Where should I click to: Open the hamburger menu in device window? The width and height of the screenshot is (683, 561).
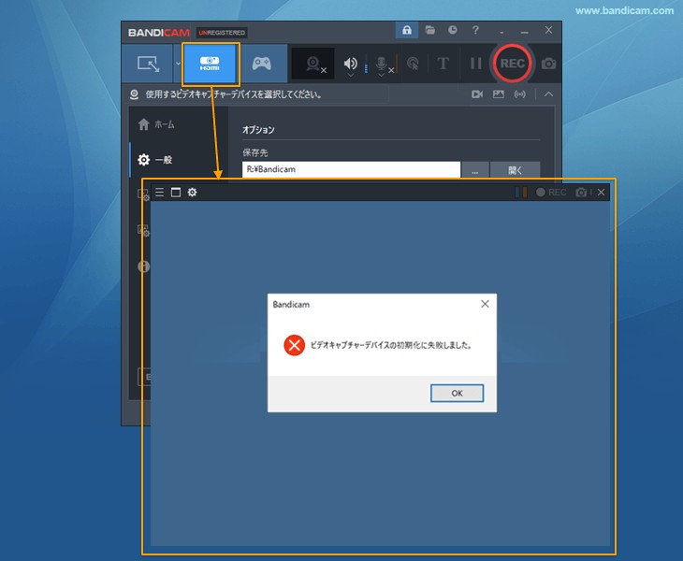[x=159, y=192]
